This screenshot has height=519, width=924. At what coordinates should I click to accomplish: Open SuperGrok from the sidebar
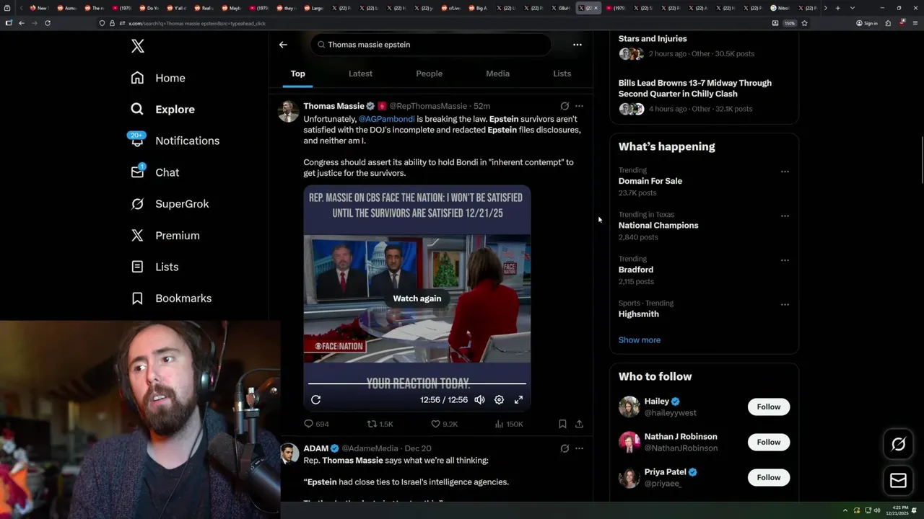coord(170,203)
